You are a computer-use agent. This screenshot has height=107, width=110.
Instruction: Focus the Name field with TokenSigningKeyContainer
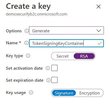[66, 43]
